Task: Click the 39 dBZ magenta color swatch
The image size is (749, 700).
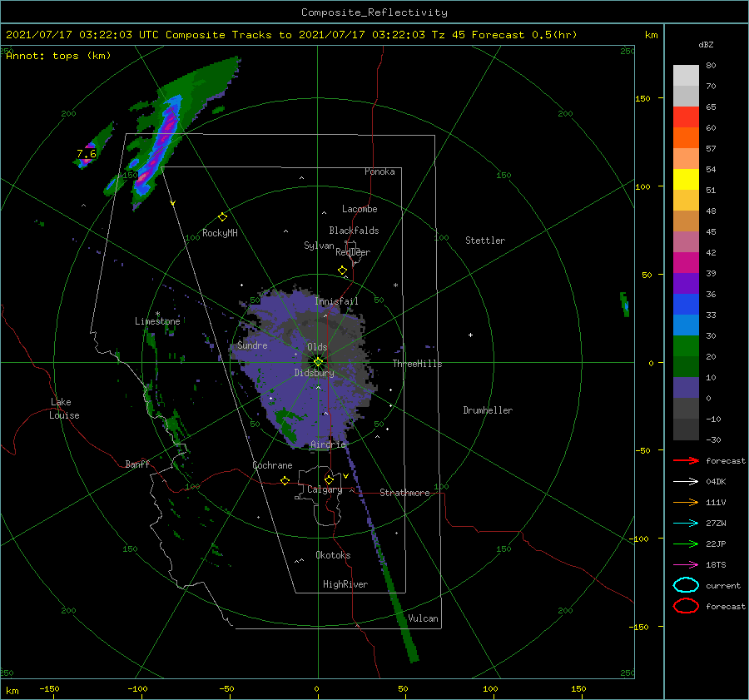Action: [x=686, y=263]
